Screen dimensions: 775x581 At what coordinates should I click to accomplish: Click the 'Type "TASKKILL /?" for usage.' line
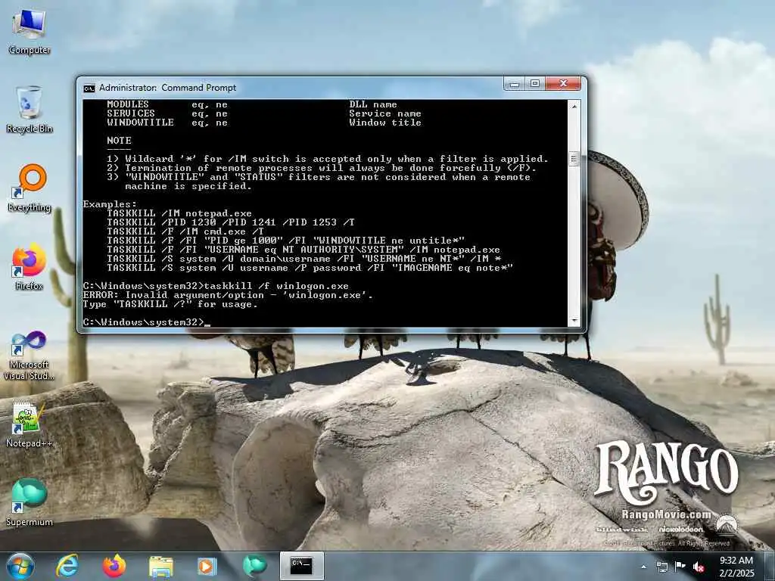point(170,304)
